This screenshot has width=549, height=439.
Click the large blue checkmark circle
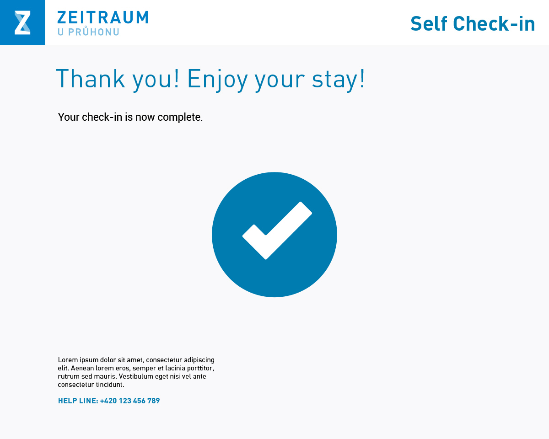click(274, 235)
